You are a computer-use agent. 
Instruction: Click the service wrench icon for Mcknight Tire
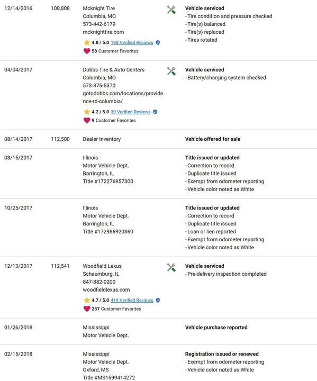point(171,10)
